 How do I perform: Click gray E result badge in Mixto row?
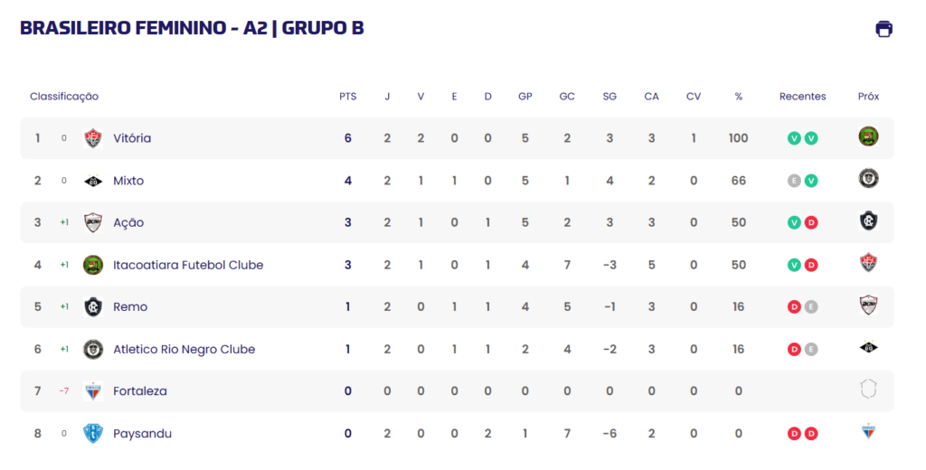pyautogui.click(x=794, y=181)
